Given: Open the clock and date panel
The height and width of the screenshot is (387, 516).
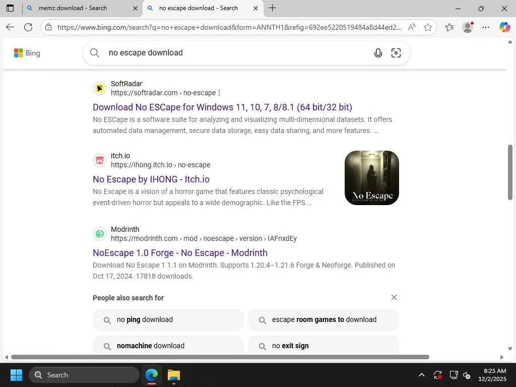Looking at the screenshot, I should (492, 375).
